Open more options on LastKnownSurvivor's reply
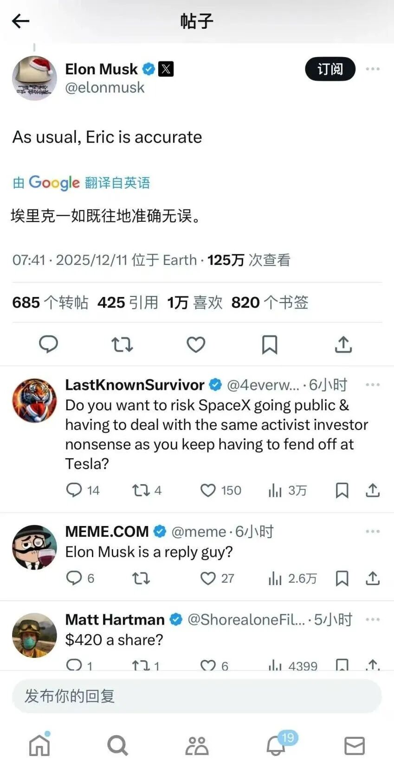 pos(373,385)
